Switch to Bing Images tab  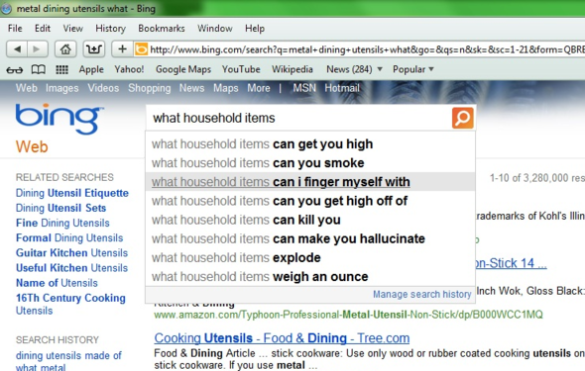(x=61, y=88)
